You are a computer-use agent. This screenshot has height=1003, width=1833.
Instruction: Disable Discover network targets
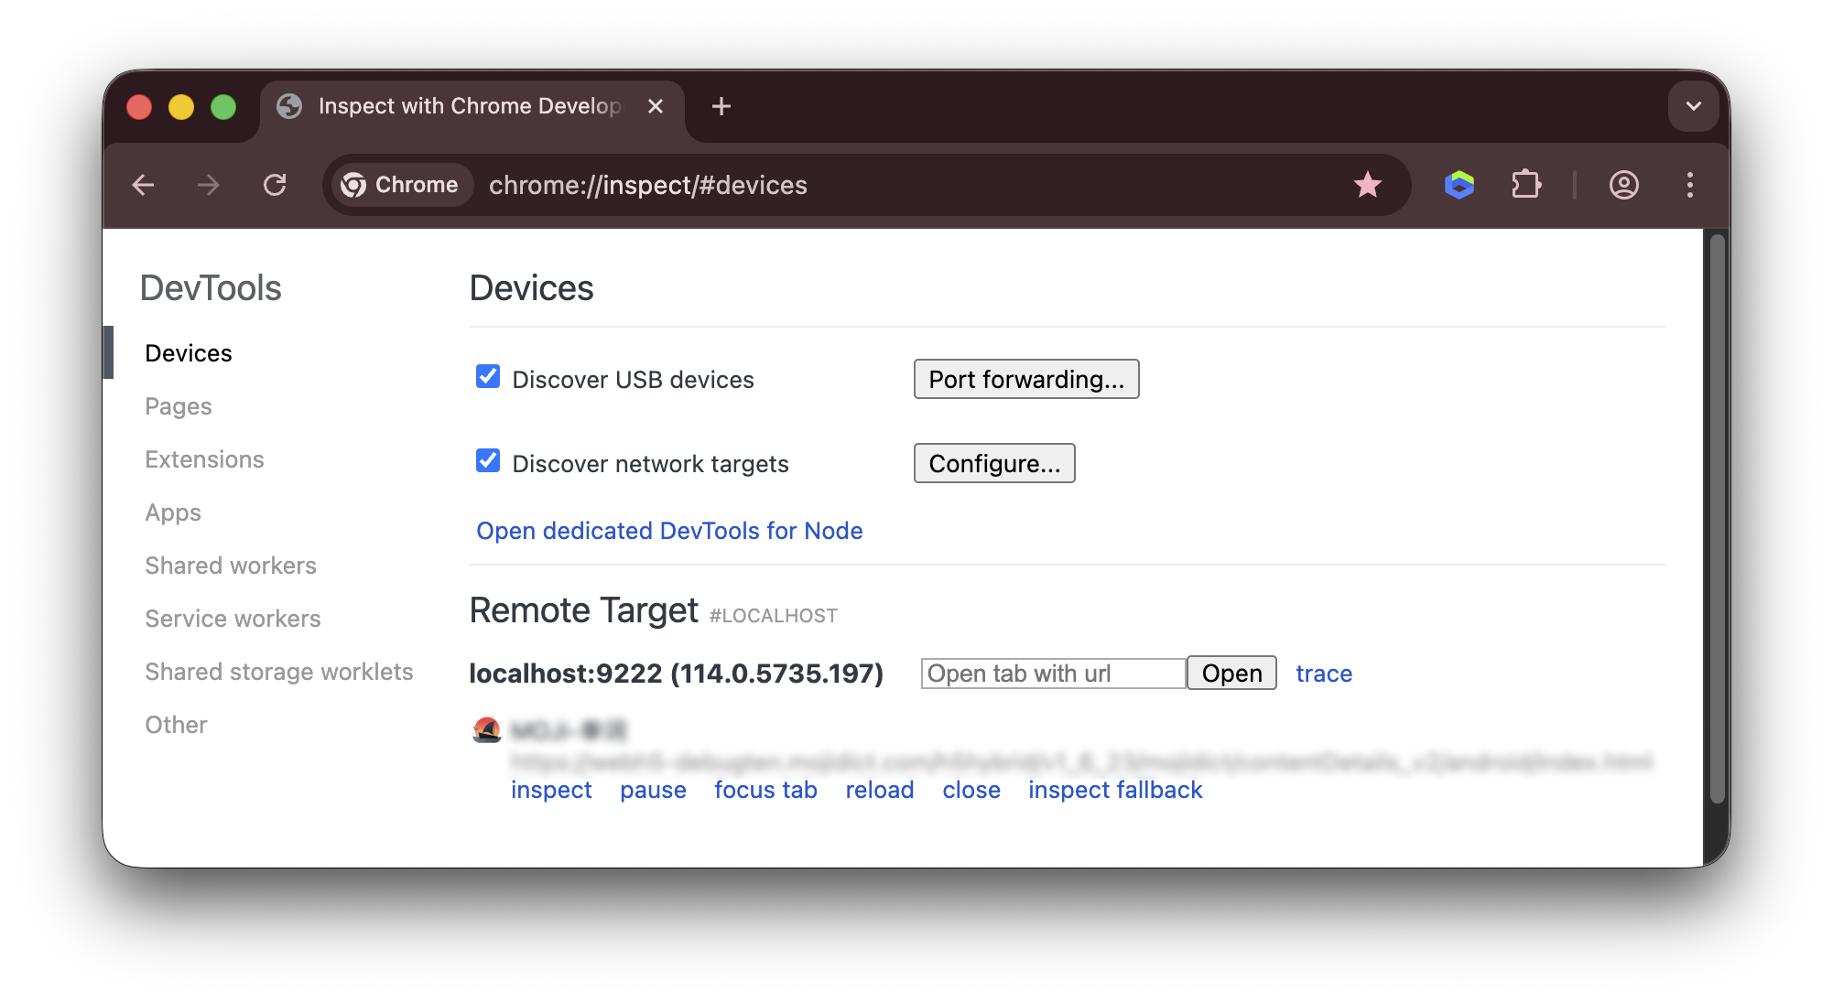(x=486, y=460)
